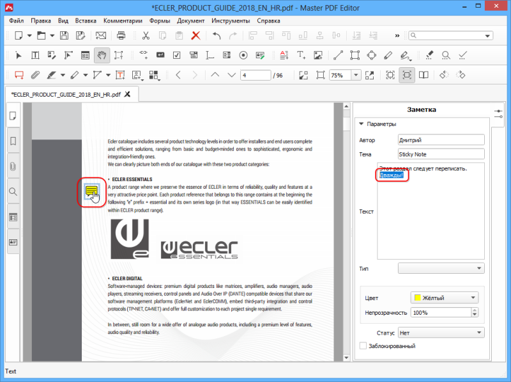511x382 pixels.
Task: Open the Цвет Жёлтый dropdown
Action: click(x=445, y=298)
